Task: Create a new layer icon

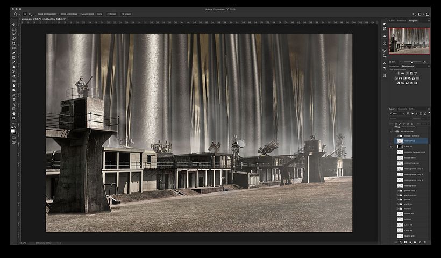Action: coord(420,242)
